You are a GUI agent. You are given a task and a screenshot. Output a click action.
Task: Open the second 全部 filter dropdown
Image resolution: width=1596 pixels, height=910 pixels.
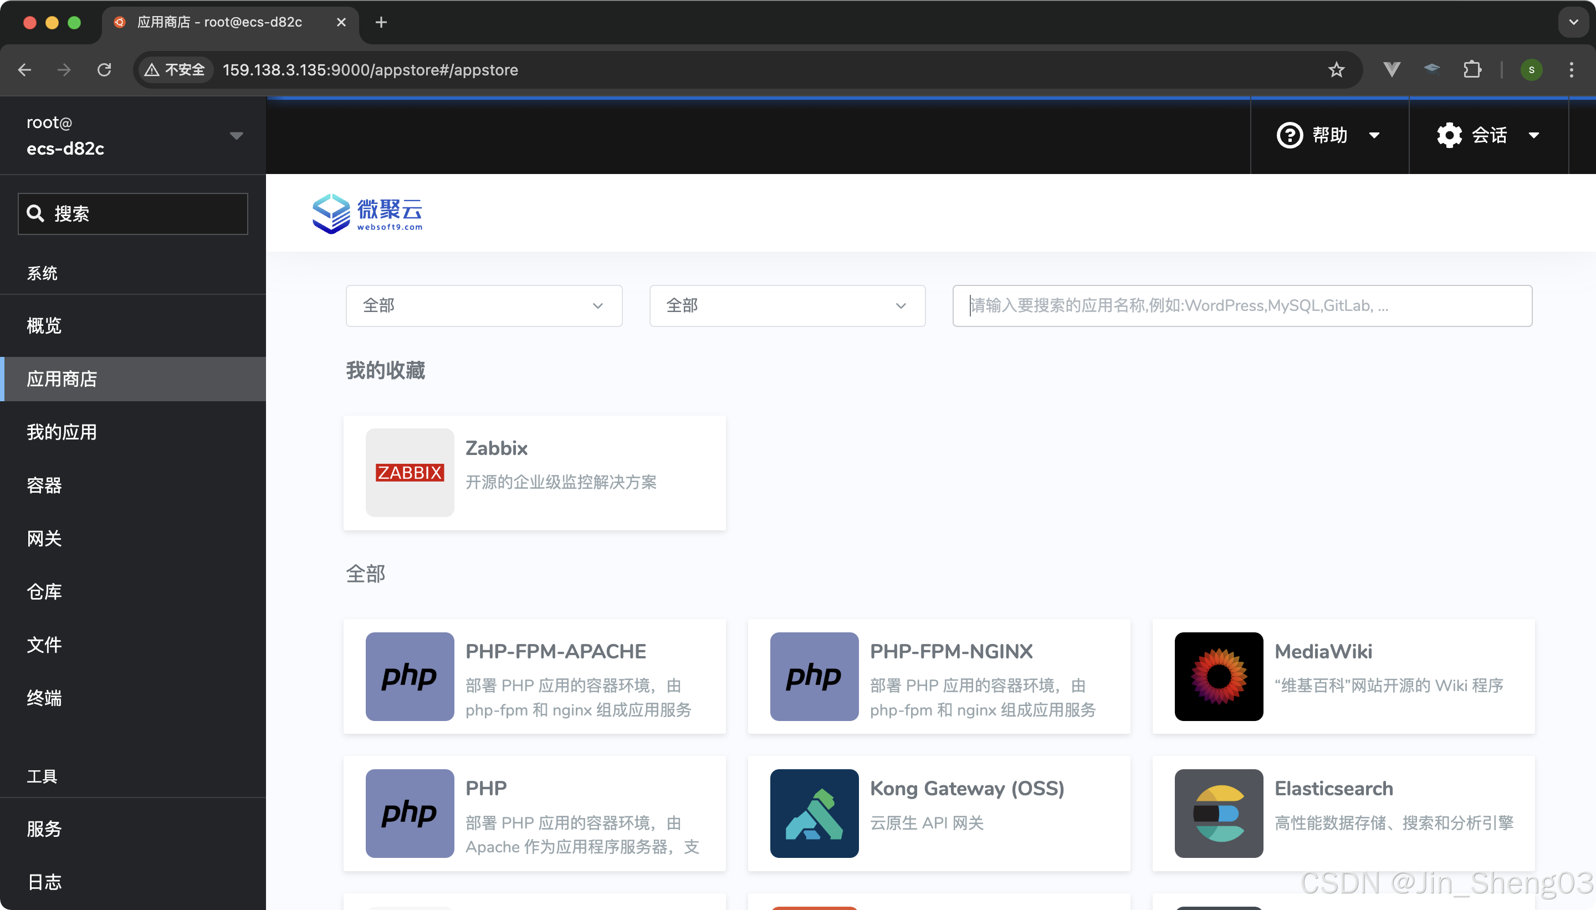787,305
